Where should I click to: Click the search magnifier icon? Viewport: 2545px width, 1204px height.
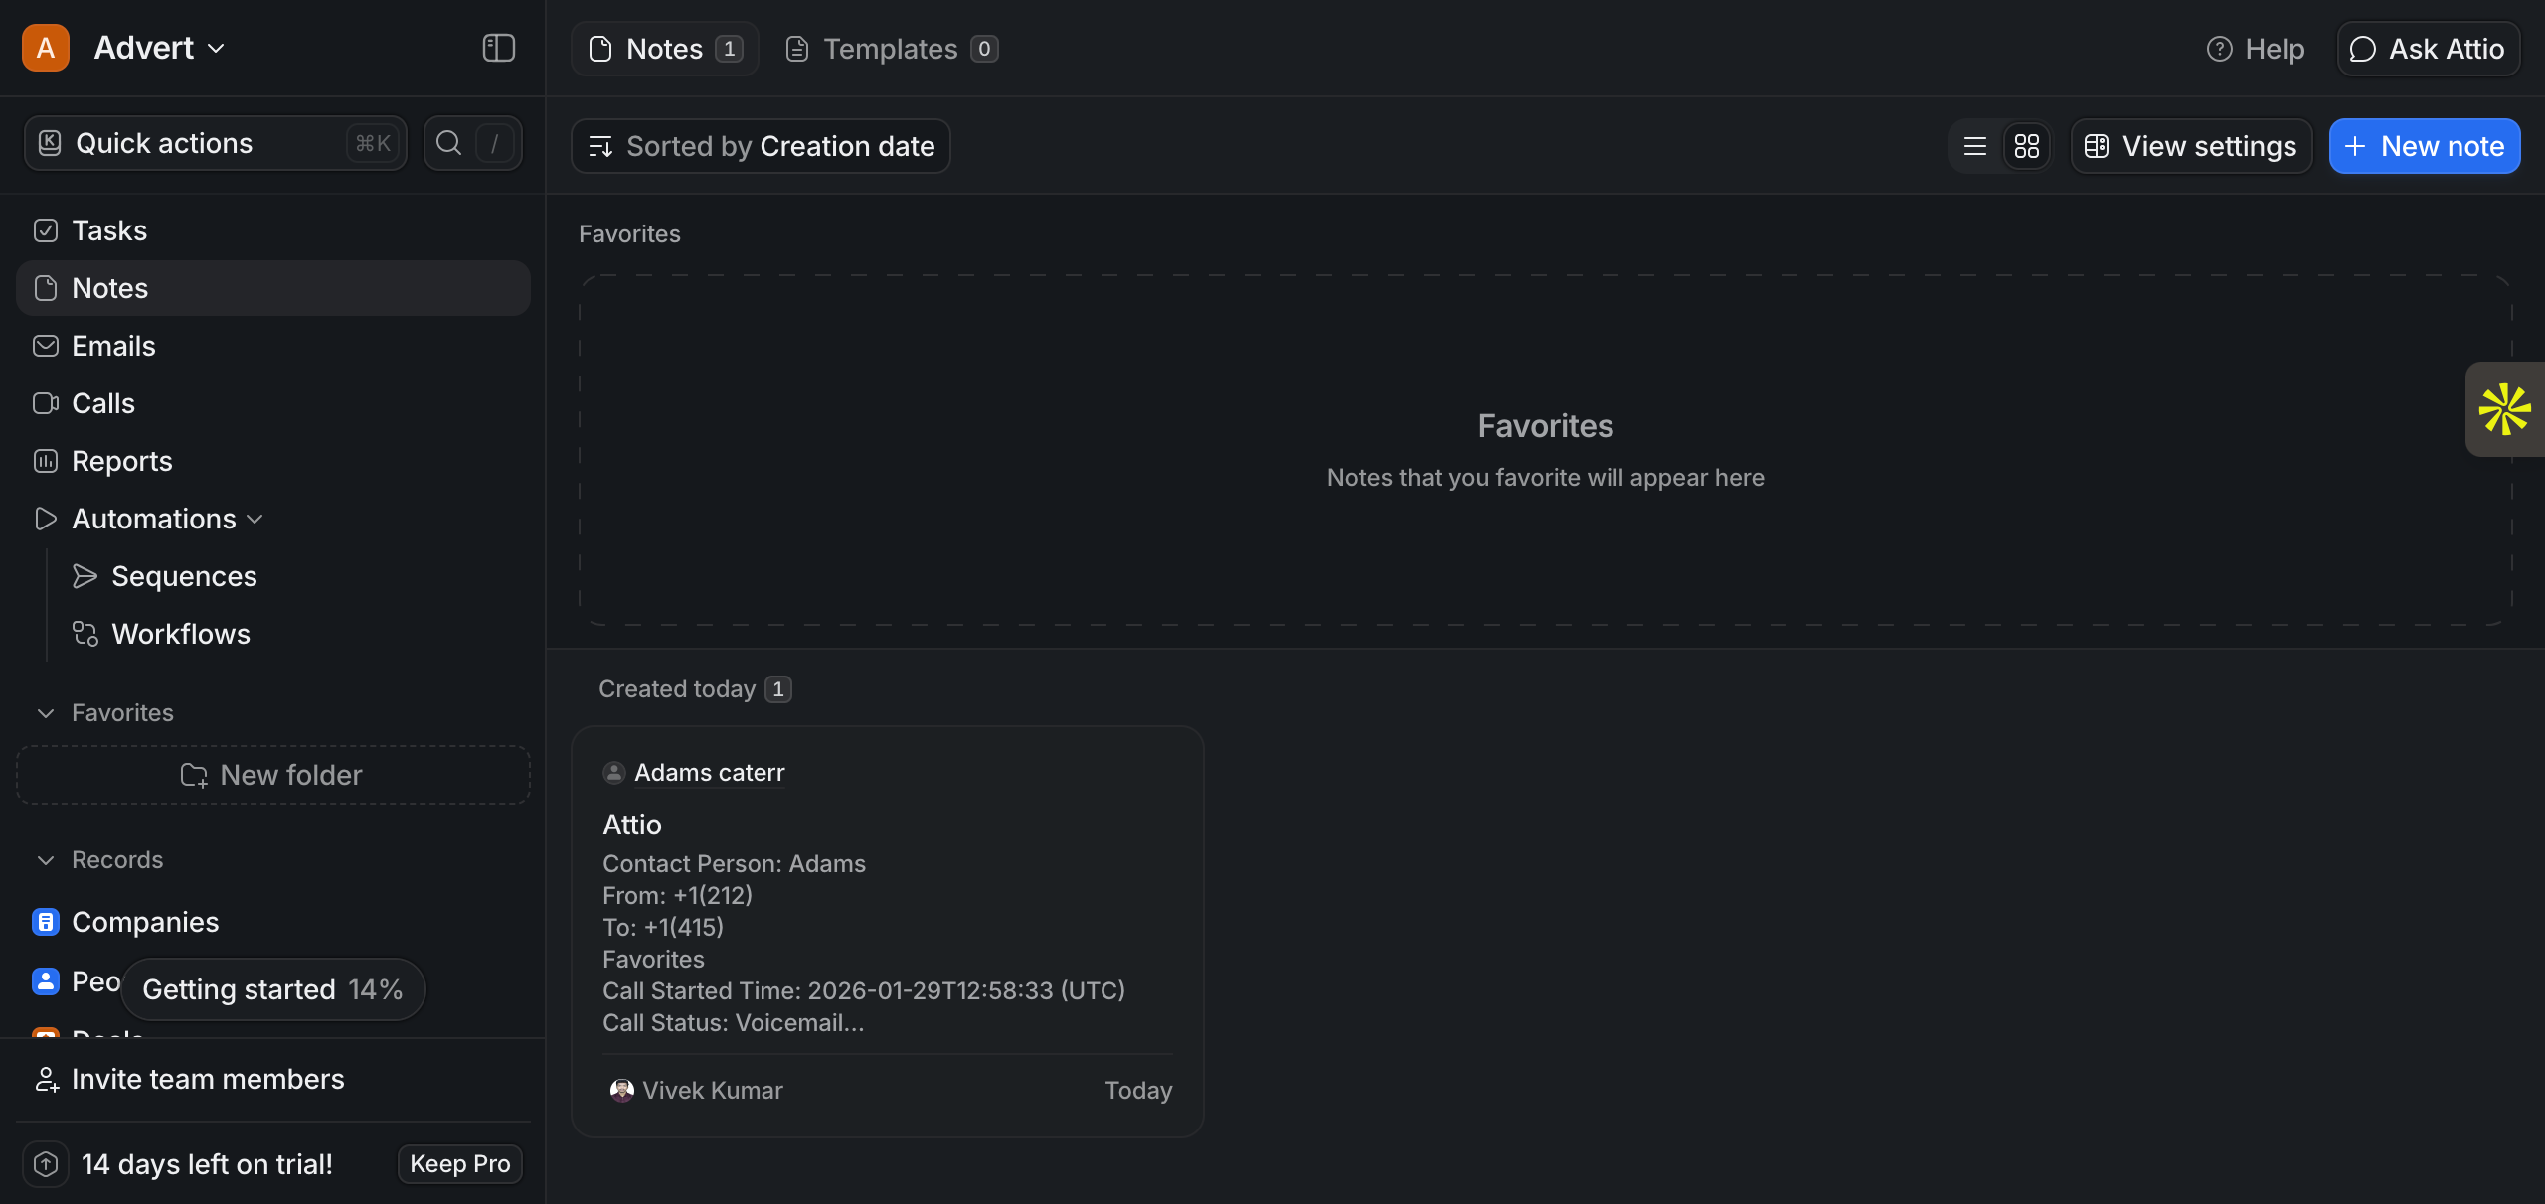click(449, 143)
